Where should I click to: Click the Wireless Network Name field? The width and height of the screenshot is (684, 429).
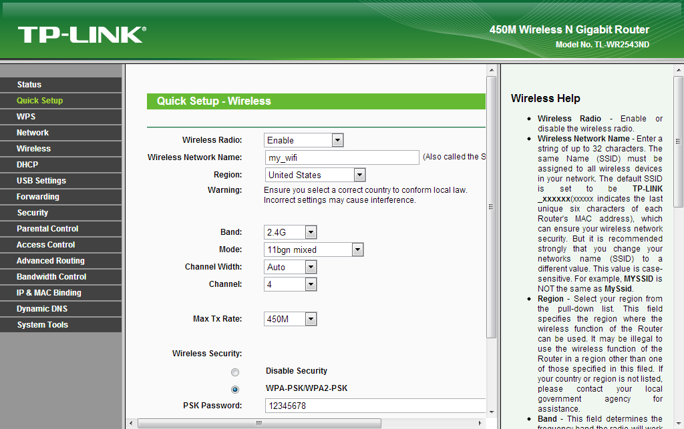point(341,157)
